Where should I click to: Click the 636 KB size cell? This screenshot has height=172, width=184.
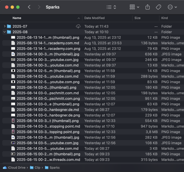pos(151,54)
